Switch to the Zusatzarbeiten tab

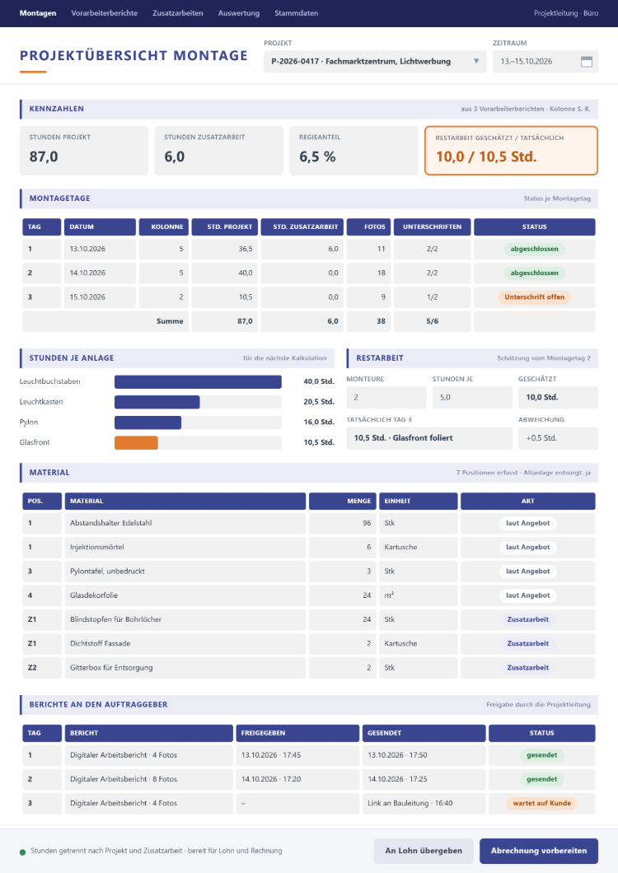[178, 13]
